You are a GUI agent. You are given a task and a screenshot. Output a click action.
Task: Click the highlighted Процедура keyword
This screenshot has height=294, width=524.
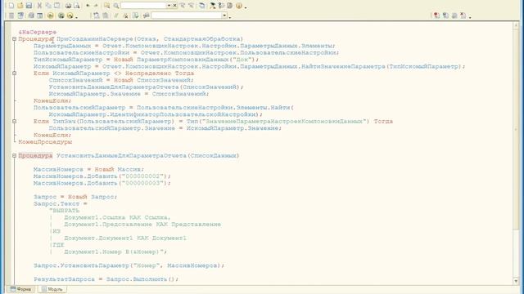35,156
